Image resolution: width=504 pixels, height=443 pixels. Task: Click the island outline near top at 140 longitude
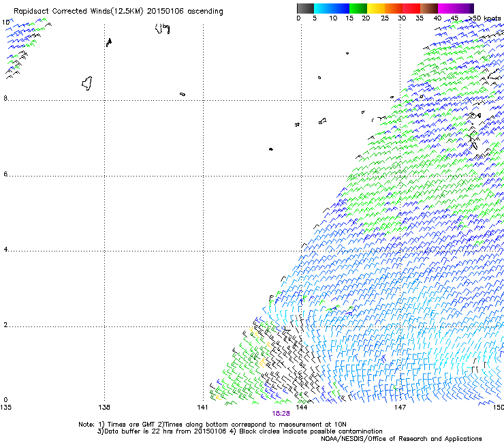(162, 29)
